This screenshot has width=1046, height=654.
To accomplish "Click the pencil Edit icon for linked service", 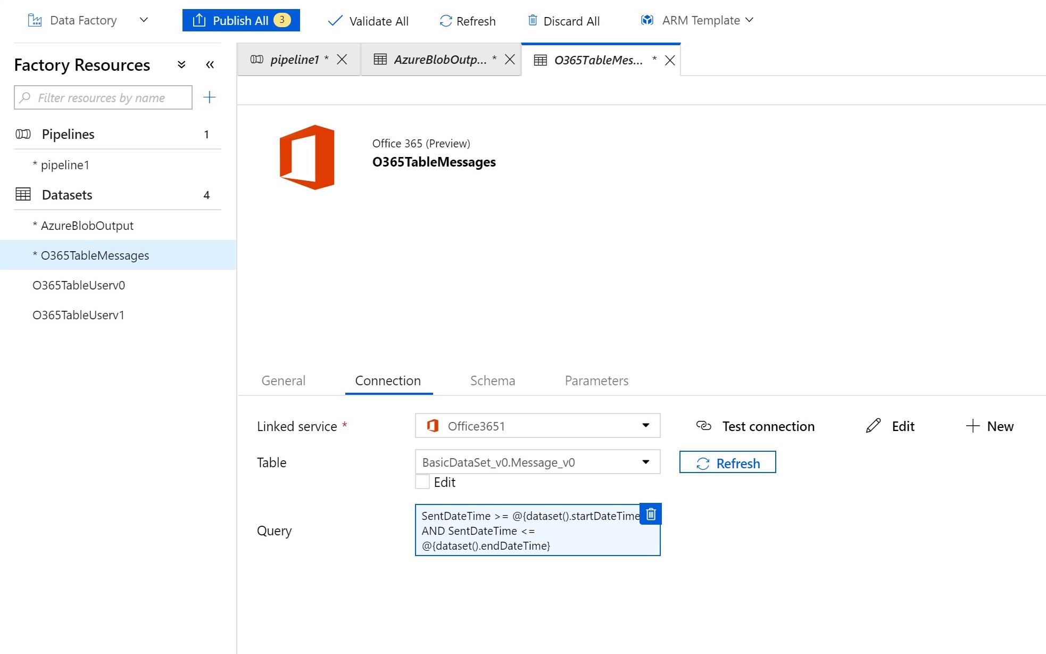I will point(873,426).
